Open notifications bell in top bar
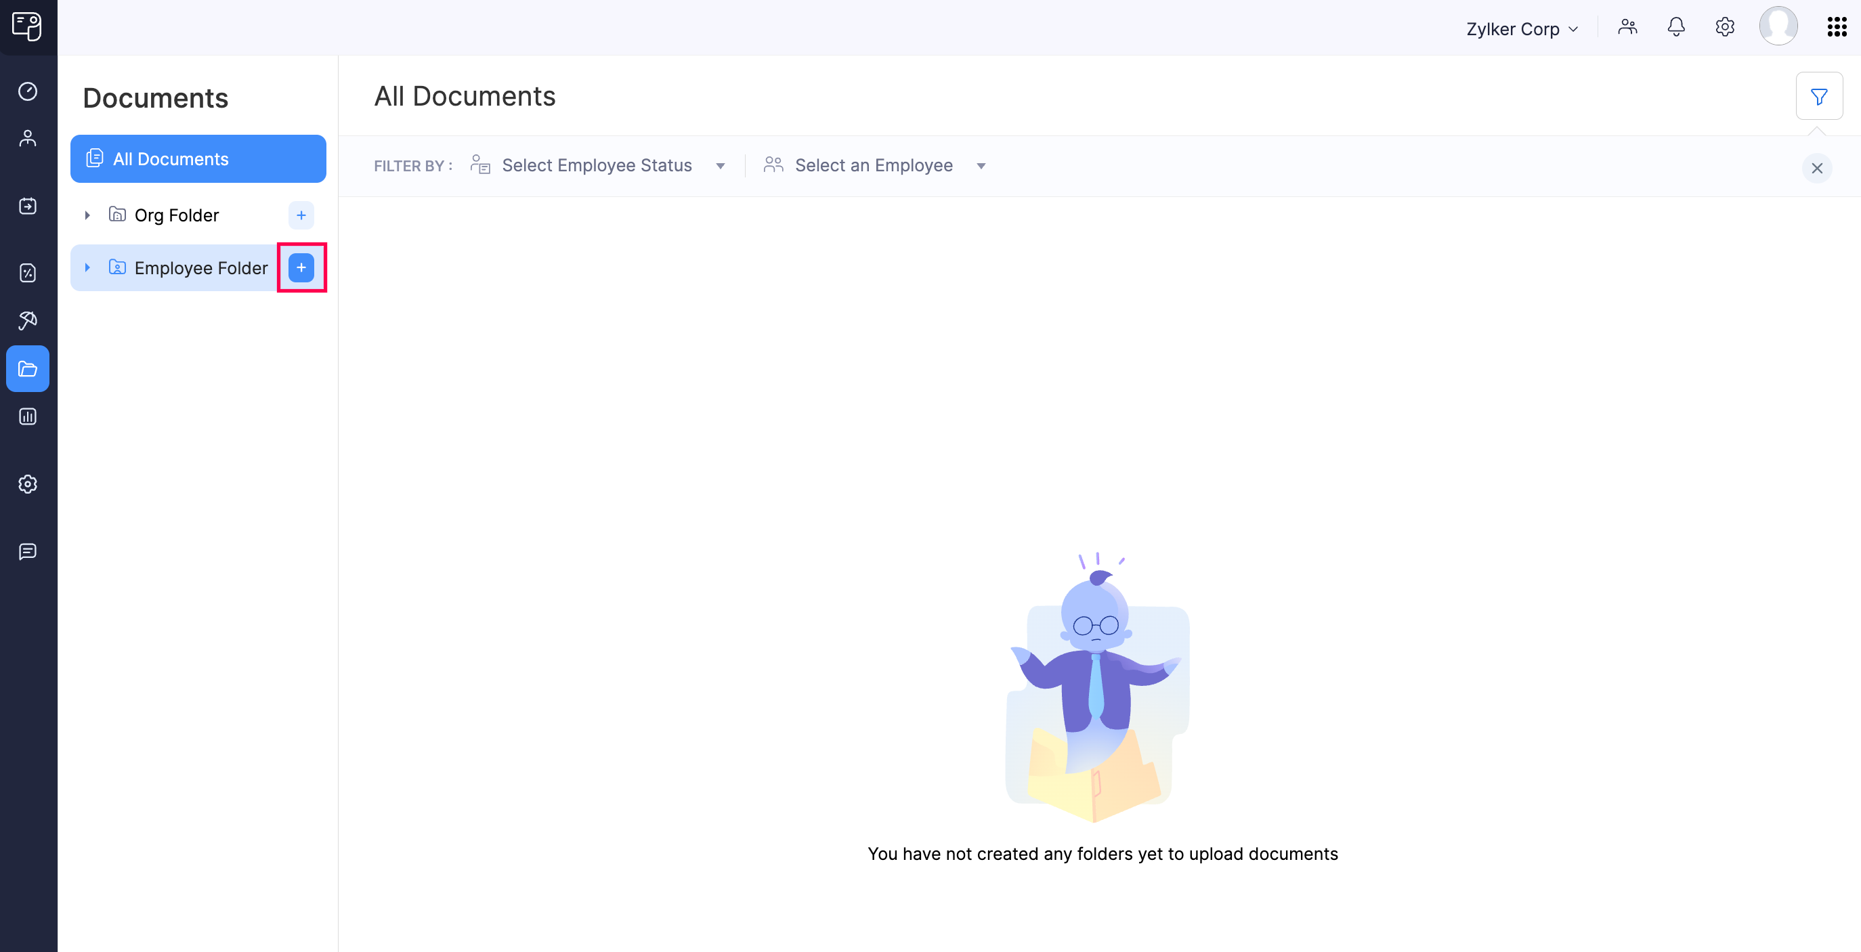The height and width of the screenshot is (952, 1861). [x=1676, y=28]
